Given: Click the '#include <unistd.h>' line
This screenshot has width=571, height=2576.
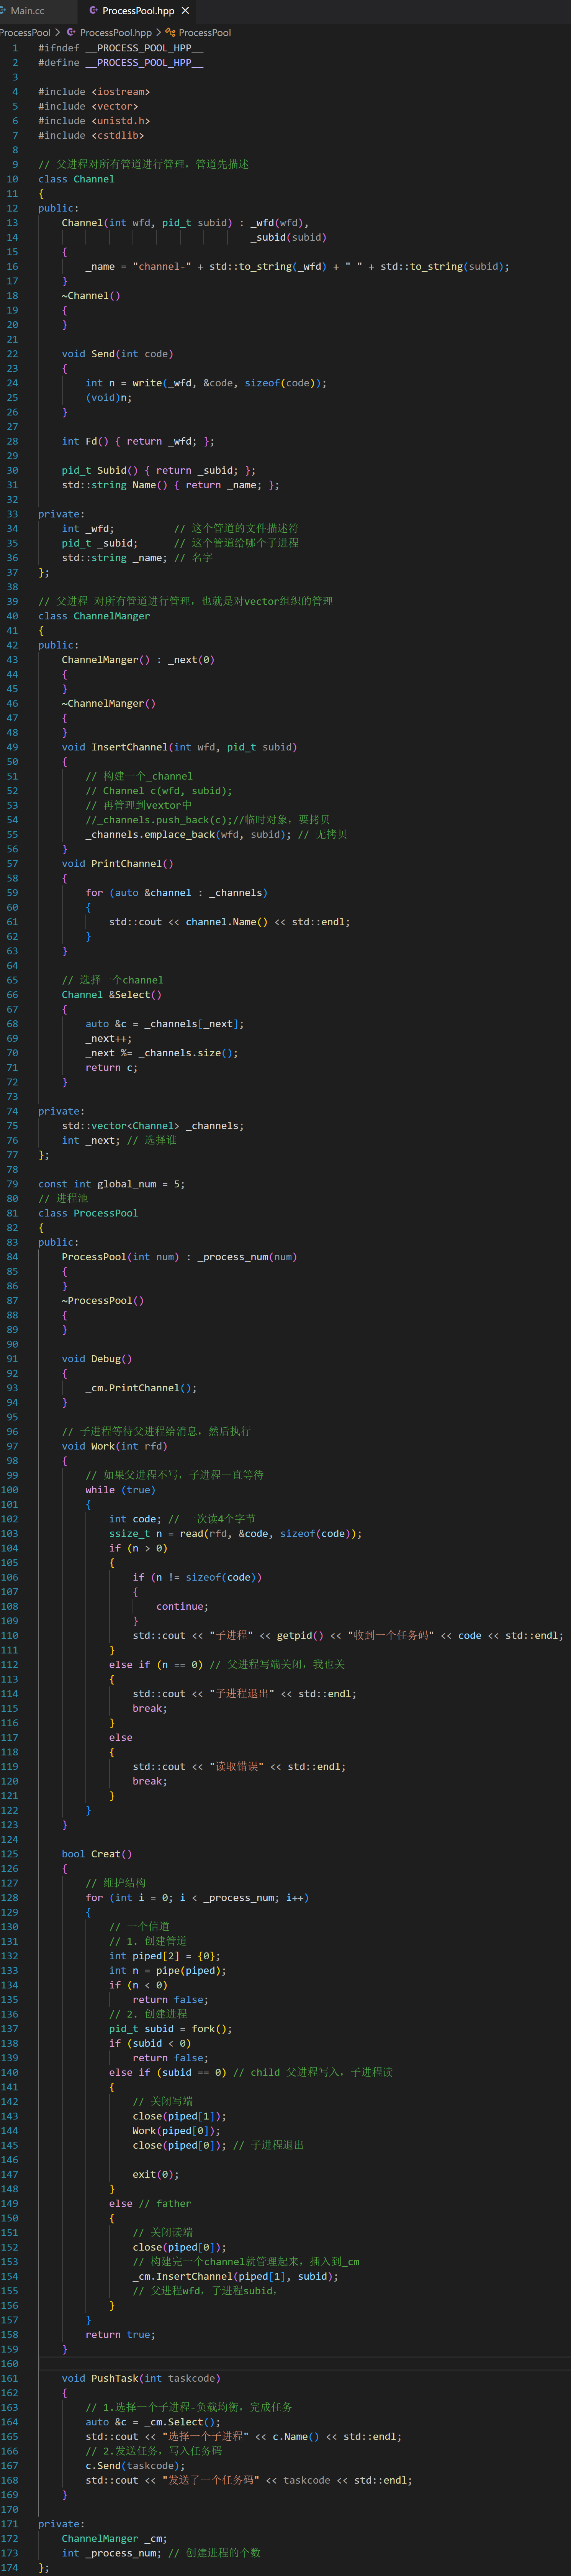Looking at the screenshot, I should [94, 121].
